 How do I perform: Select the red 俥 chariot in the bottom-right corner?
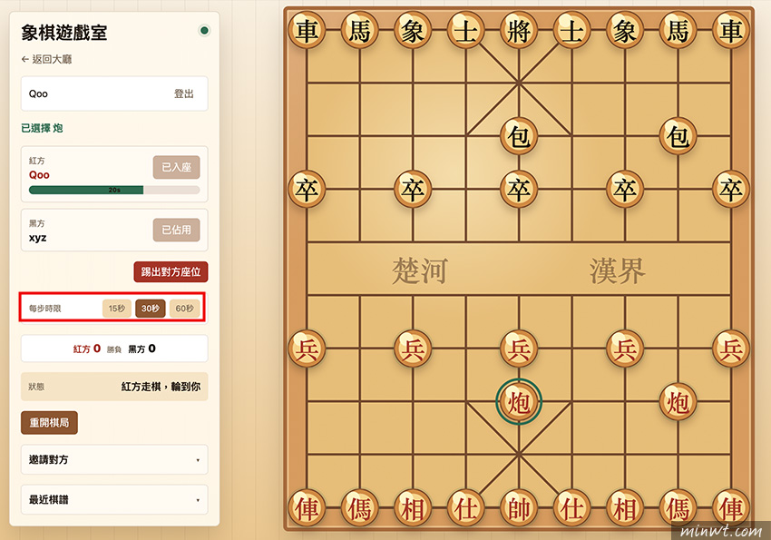[x=731, y=508]
